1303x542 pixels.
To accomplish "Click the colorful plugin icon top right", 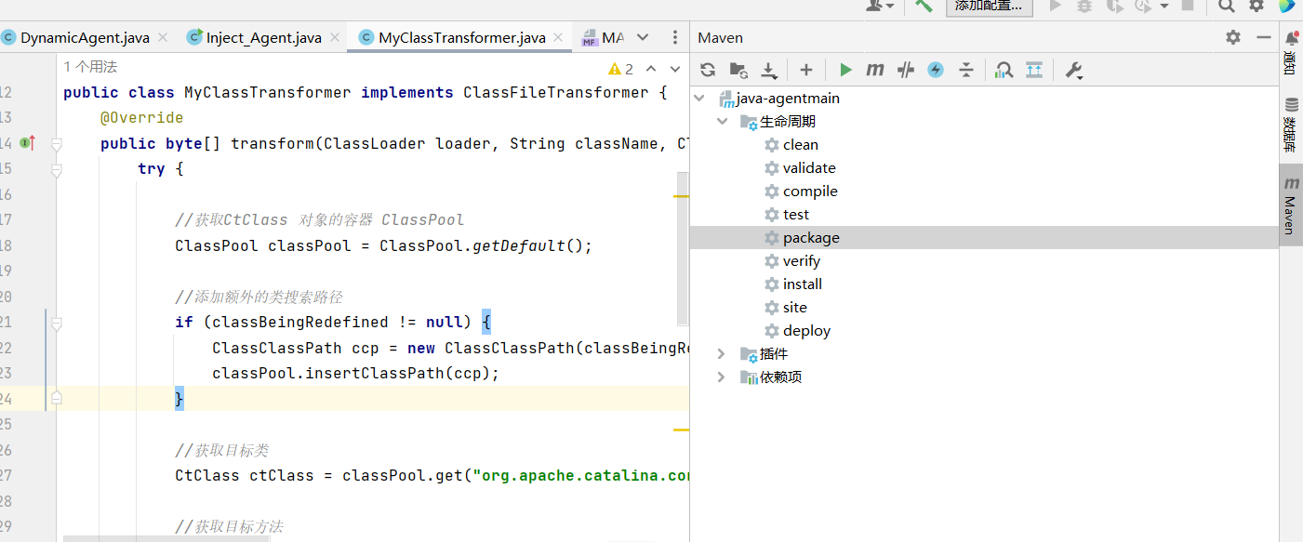I will click(x=1287, y=6).
